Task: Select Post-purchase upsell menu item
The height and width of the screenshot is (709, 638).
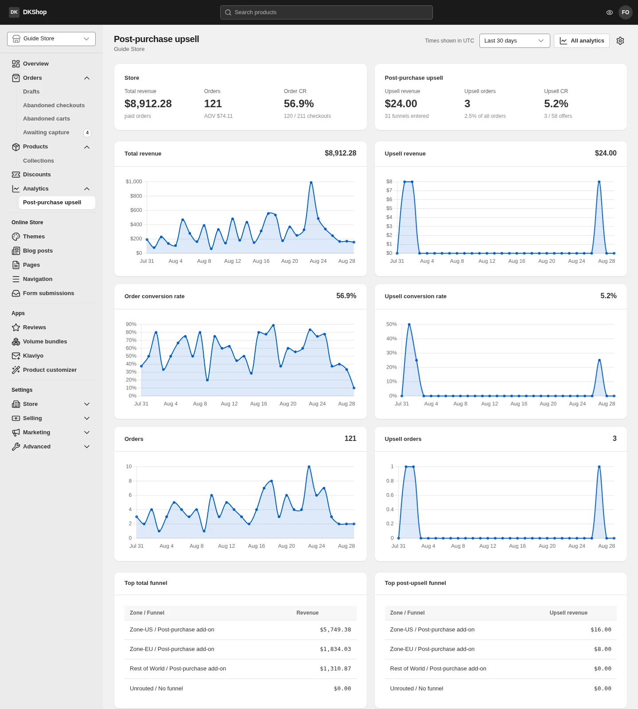Action: point(57,203)
